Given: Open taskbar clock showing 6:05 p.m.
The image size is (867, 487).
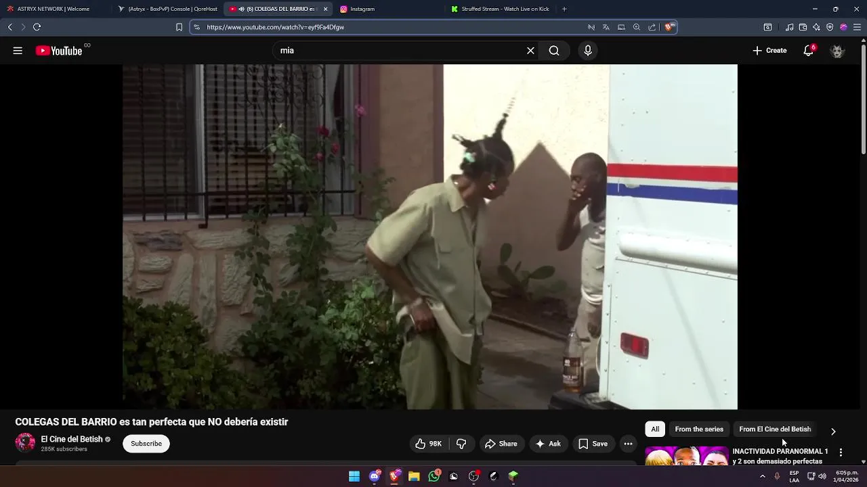Looking at the screenshot, I should (x=847, y=476).
